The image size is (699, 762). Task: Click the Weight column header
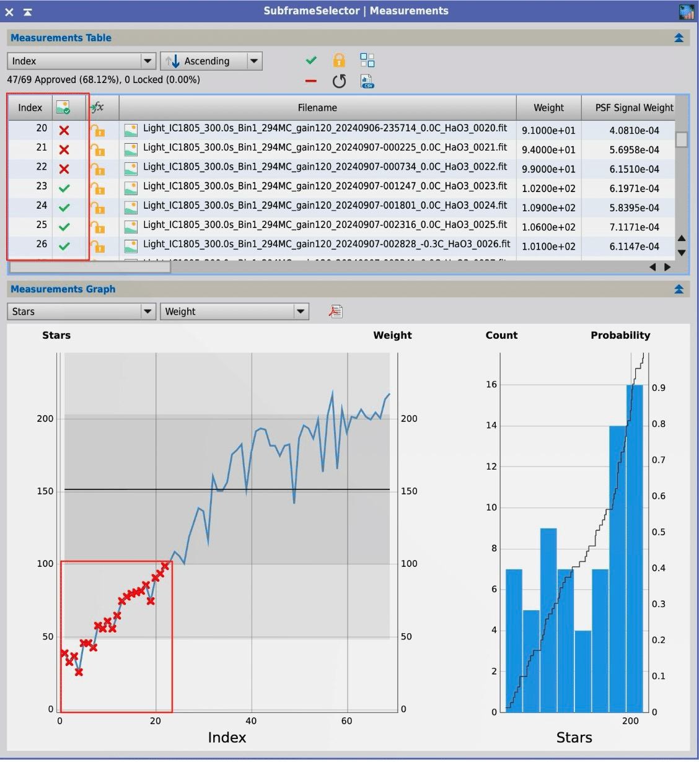click(x=548, y=107)
